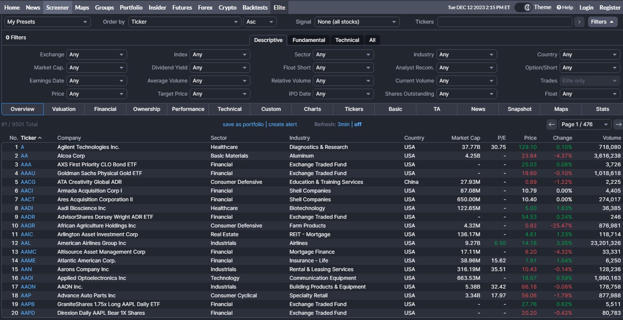Sort by the Volume column header
The height and width of the screenshot is (320, 623).
612,138
